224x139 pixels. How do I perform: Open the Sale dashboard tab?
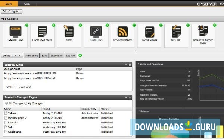pos(44,56)
